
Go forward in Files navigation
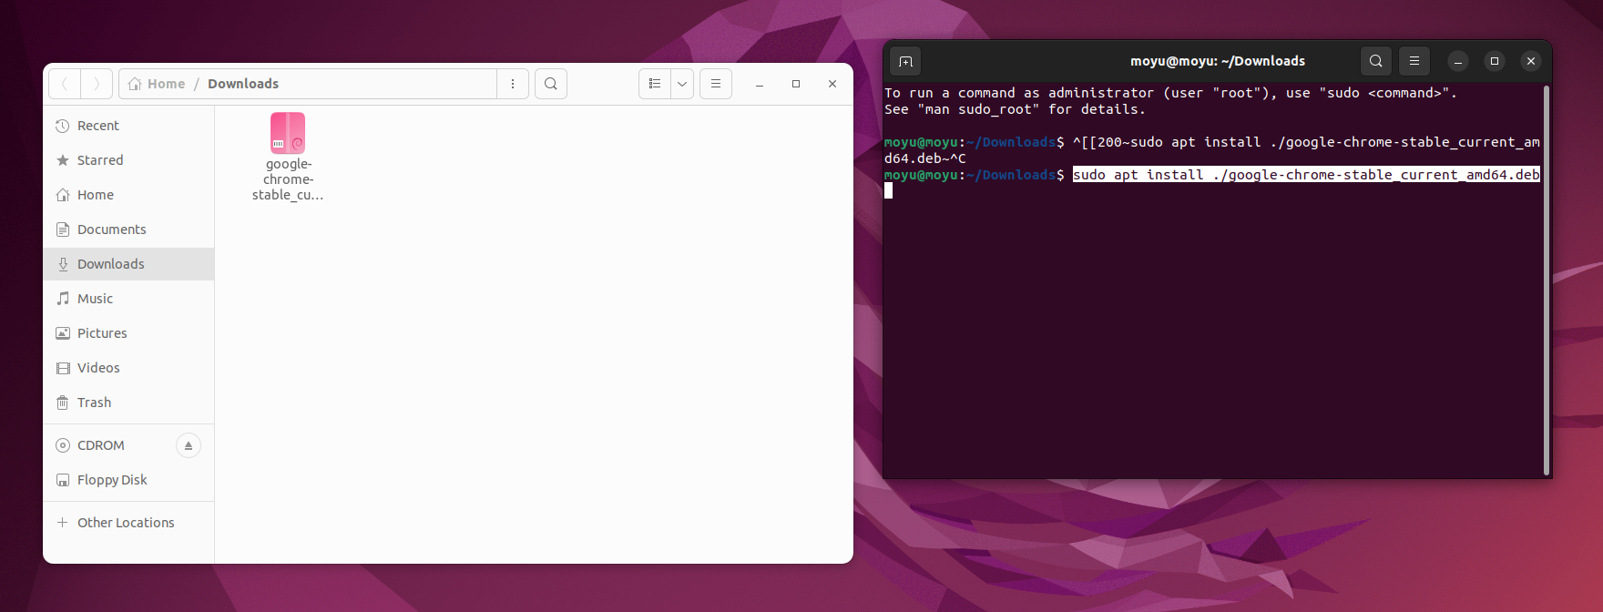(x=97, y=84)
